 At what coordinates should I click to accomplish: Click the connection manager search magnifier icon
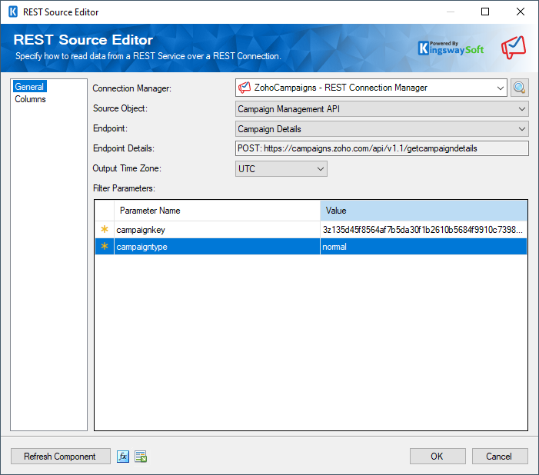(519, 88)
